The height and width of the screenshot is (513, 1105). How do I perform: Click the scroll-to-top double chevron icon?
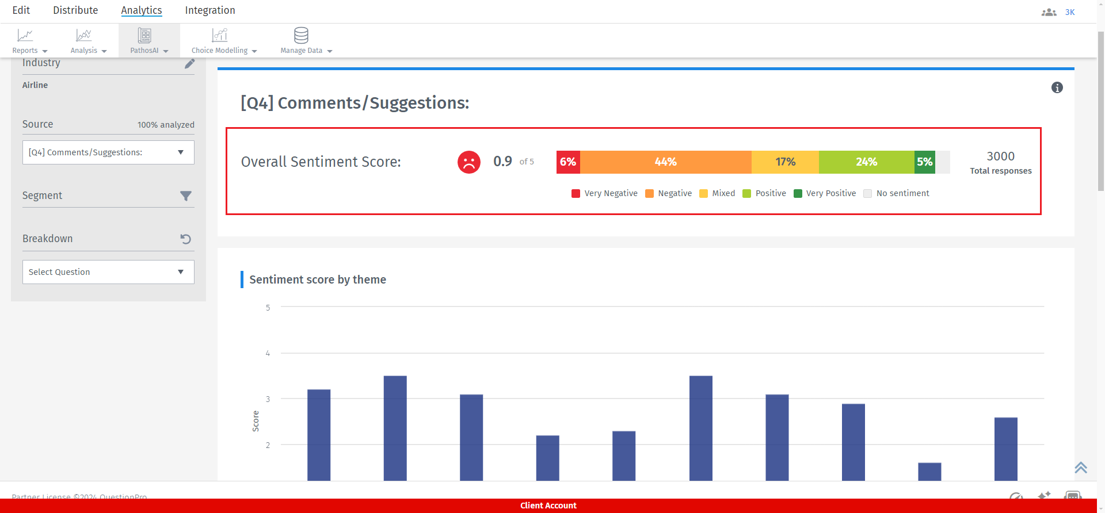1081,467
